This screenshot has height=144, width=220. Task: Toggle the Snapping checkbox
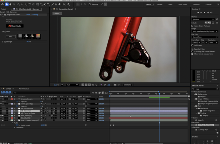click(x=89, y=4)
